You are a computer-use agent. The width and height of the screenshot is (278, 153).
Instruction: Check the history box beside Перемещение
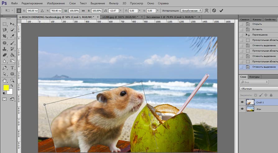(242, 35)
